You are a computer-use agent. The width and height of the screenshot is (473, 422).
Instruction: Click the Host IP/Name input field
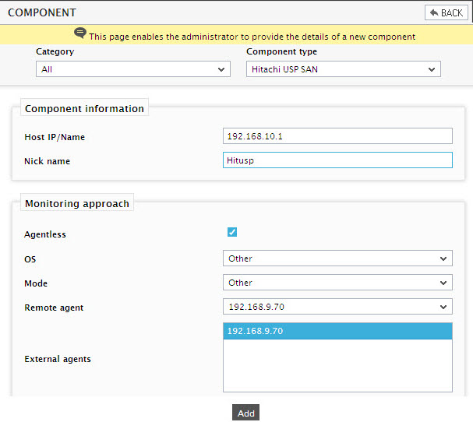pos(337,136)
